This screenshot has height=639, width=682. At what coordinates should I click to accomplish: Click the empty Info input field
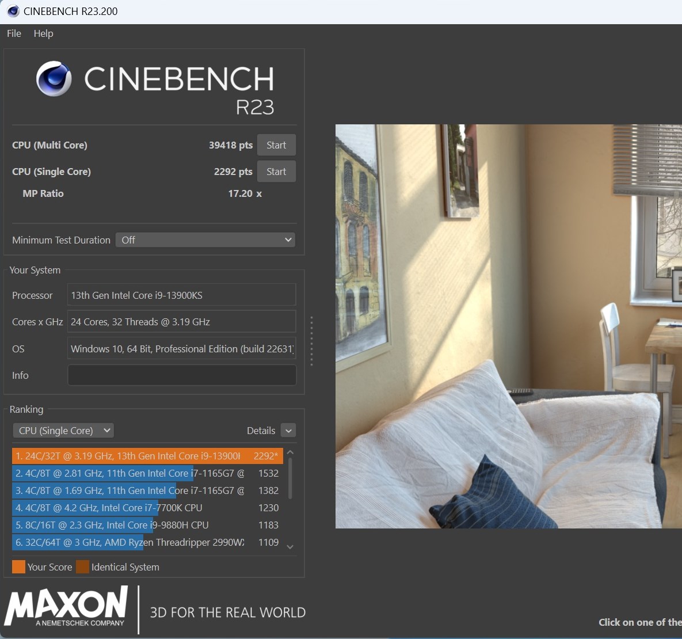(x=182, y=375)
